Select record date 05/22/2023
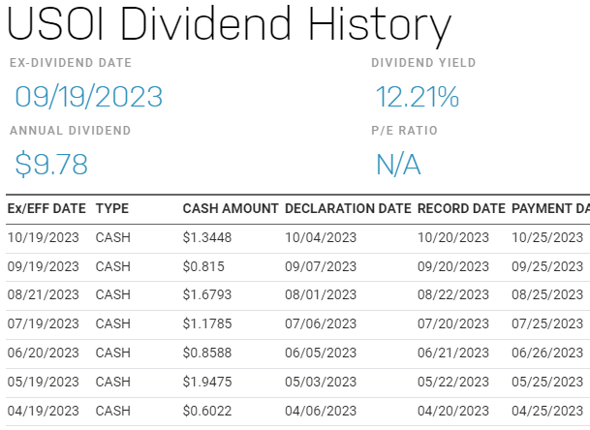Image resolution: width=590 pixels, height=430 pixels. pos(453,382)
